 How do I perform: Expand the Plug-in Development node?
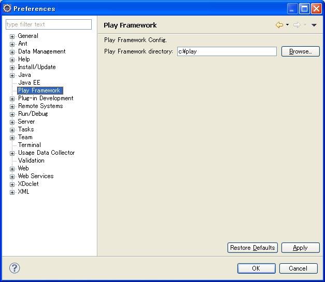pos(12,99)
